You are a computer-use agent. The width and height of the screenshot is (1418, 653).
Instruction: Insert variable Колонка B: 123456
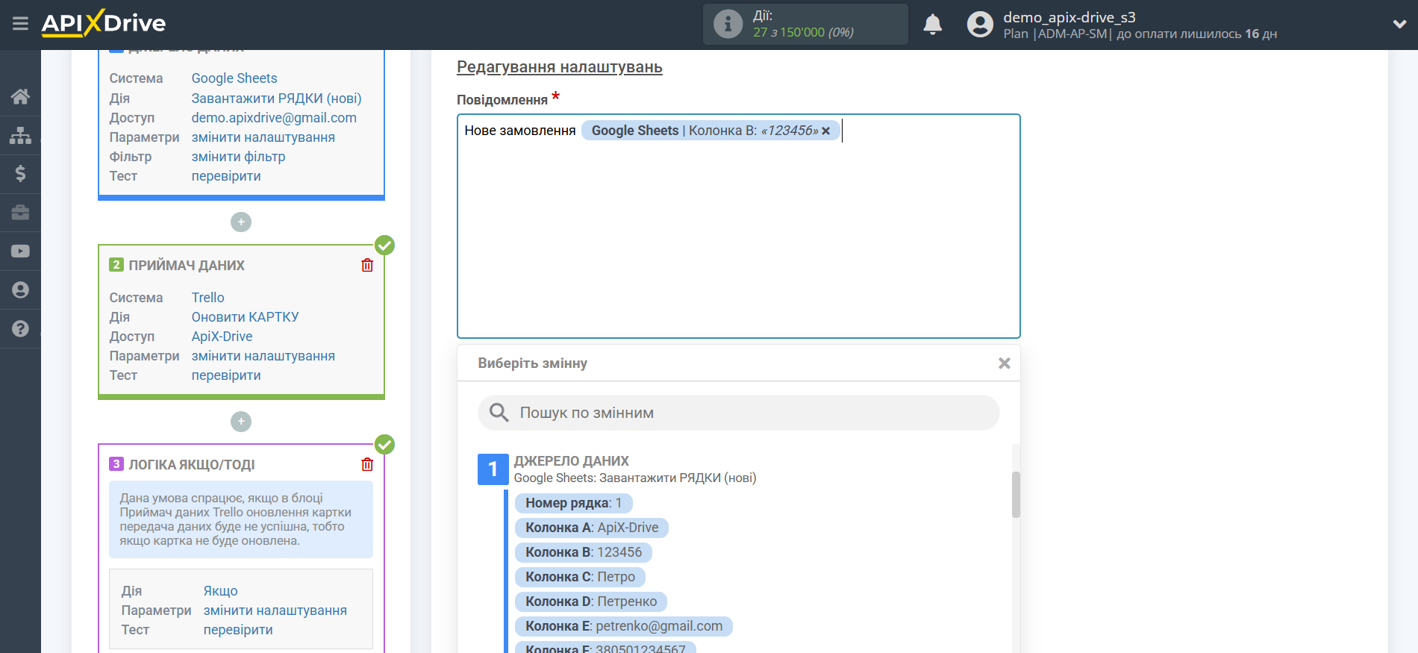[x=584, y=552]
